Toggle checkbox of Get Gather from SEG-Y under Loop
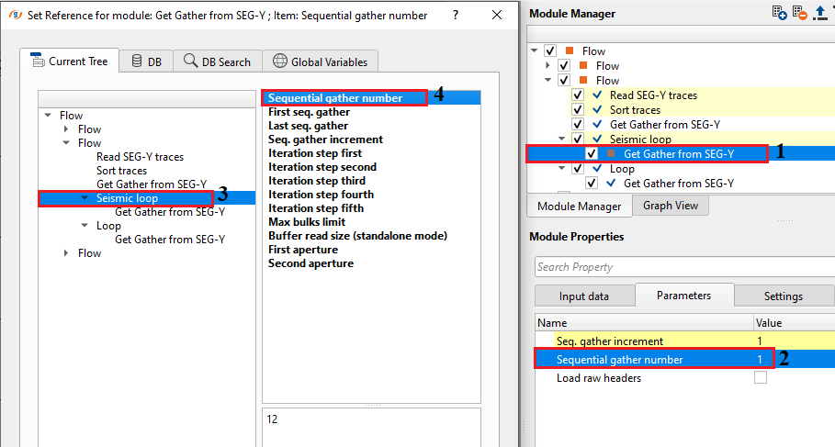835x447 pixels. [592, 183]
